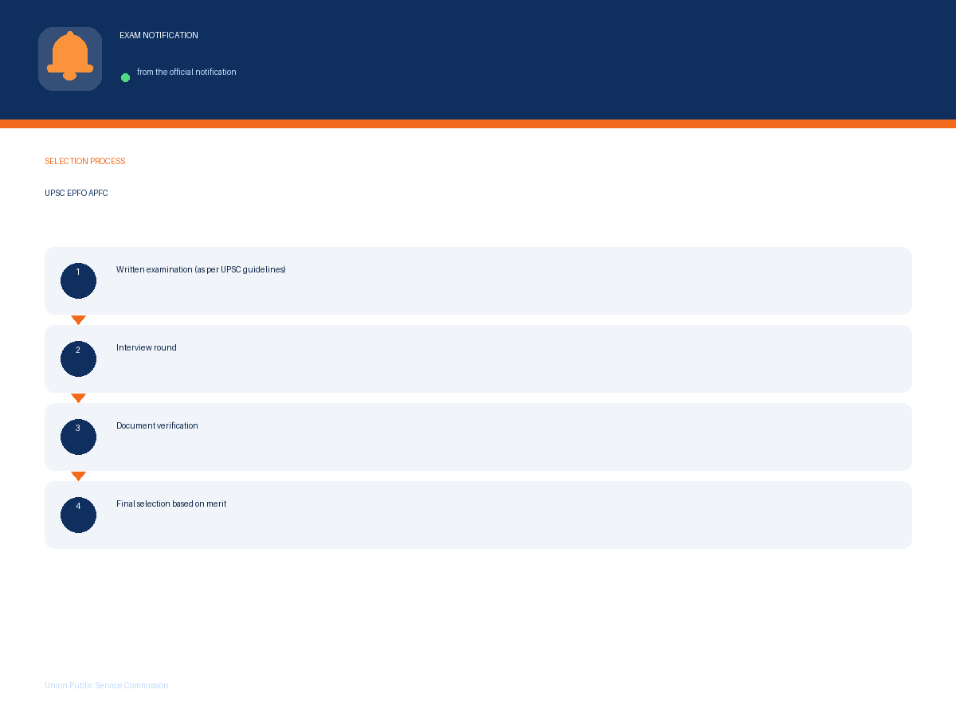Click the Union Public Service Commission footer

click(x=107, y=685)
